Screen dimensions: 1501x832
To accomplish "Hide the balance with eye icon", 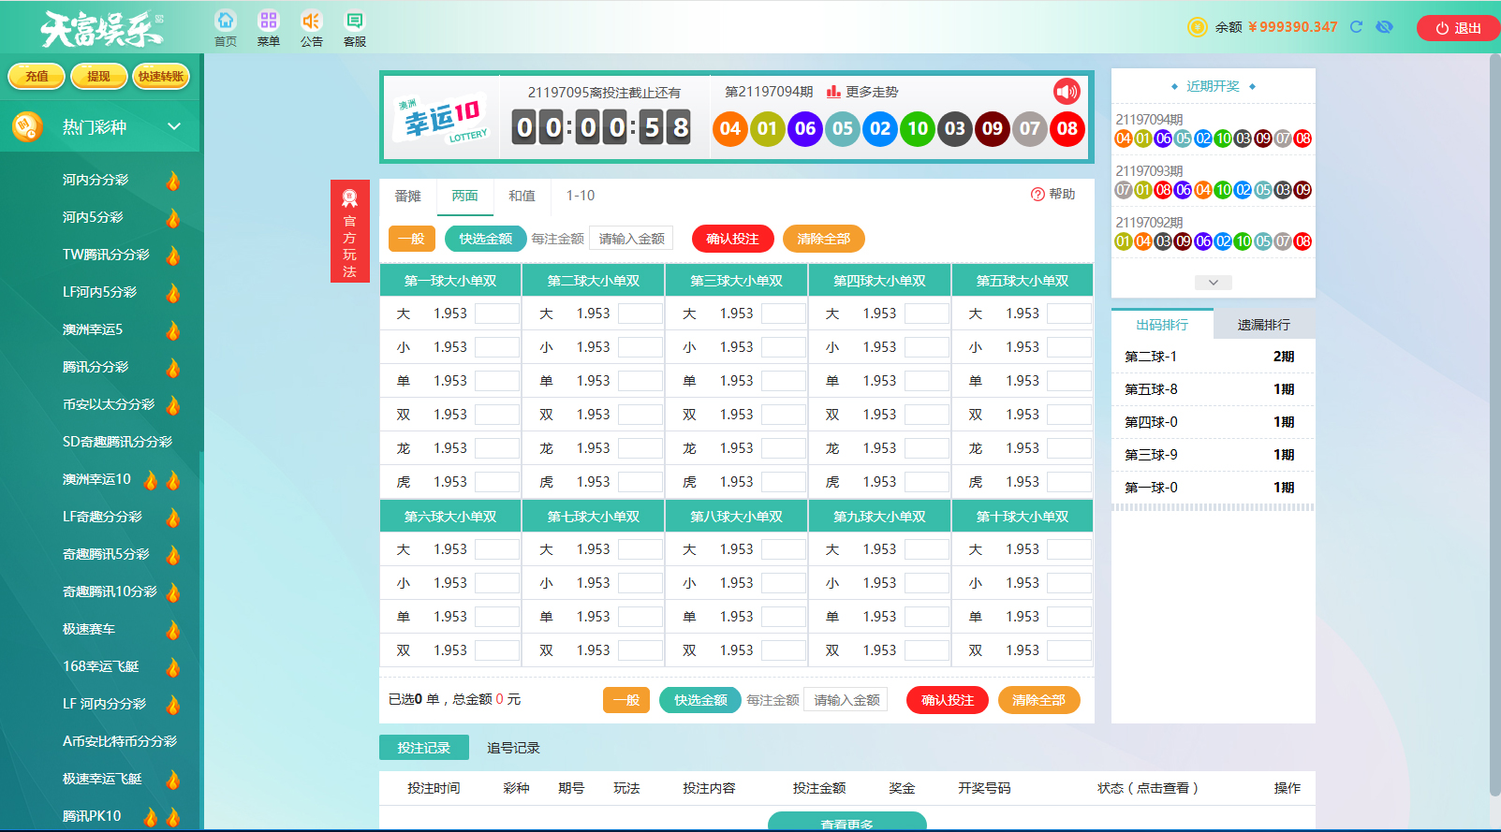I will click(1384, 27).
